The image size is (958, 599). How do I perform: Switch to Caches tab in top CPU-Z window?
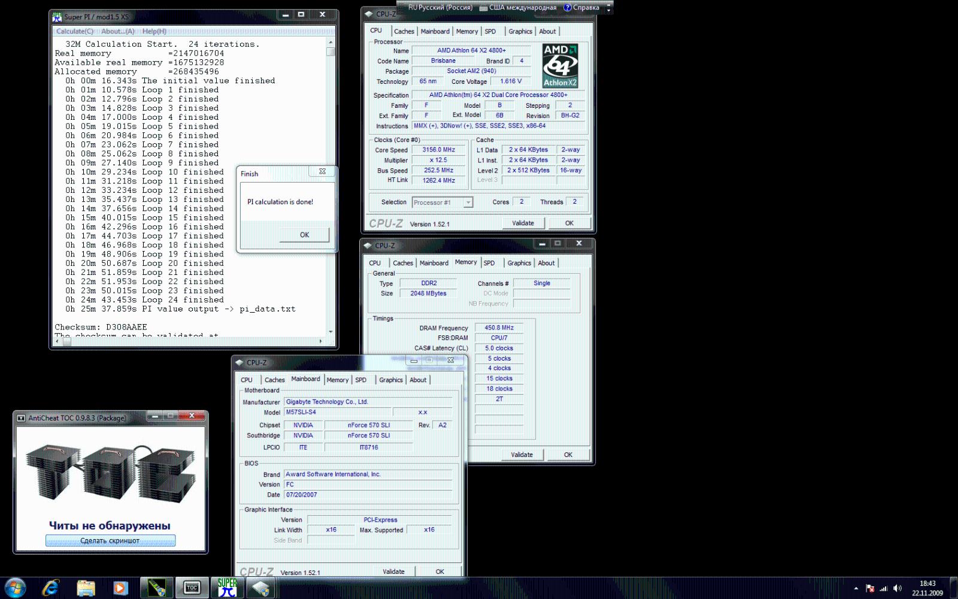pyautogui.click(x=404, y=31)
